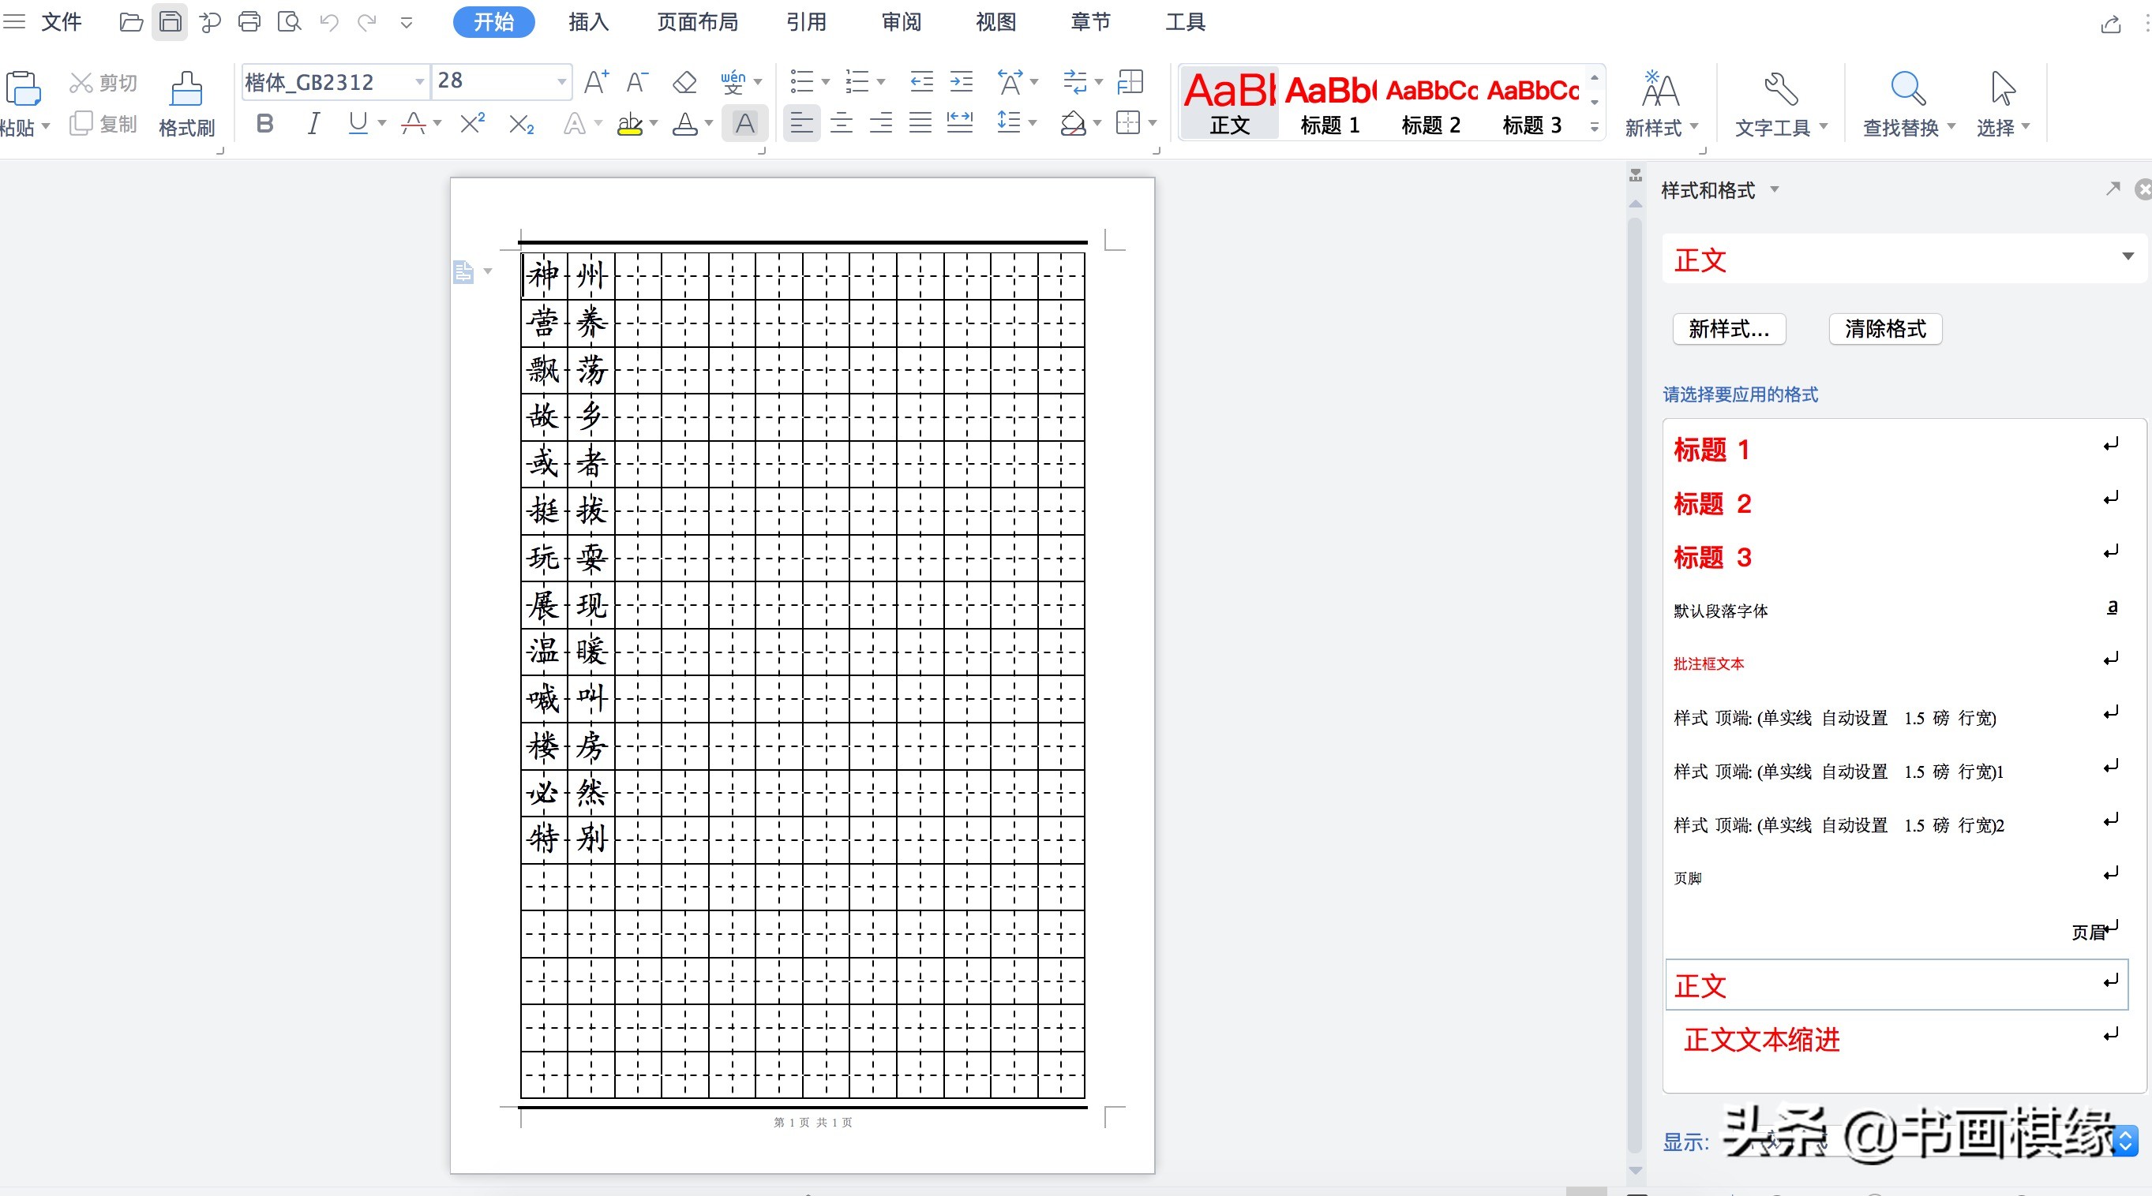Click the 剪切 cut button
The image size is (2152, 1196).
click(103, 83)
